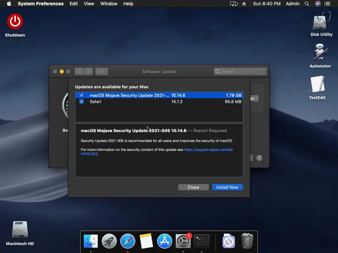
Task: Go back in System Preferences
Action: (79, 71)
